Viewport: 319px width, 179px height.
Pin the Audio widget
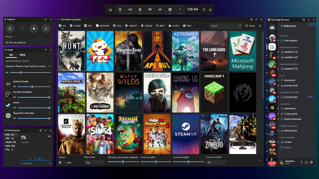coord(45,50)
